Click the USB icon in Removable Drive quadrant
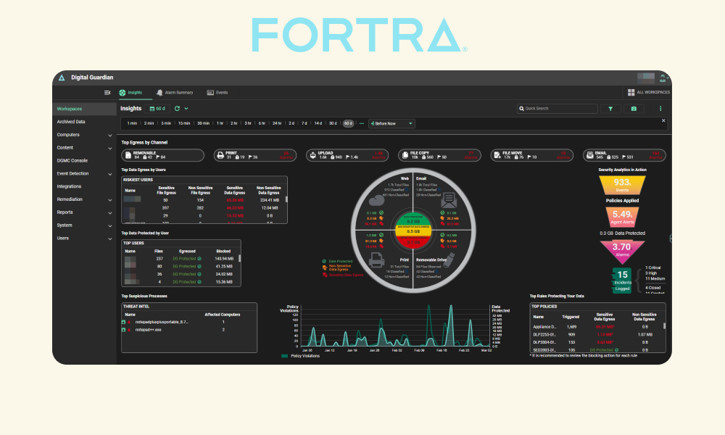The image size is (725, 435). pos(449,259)
